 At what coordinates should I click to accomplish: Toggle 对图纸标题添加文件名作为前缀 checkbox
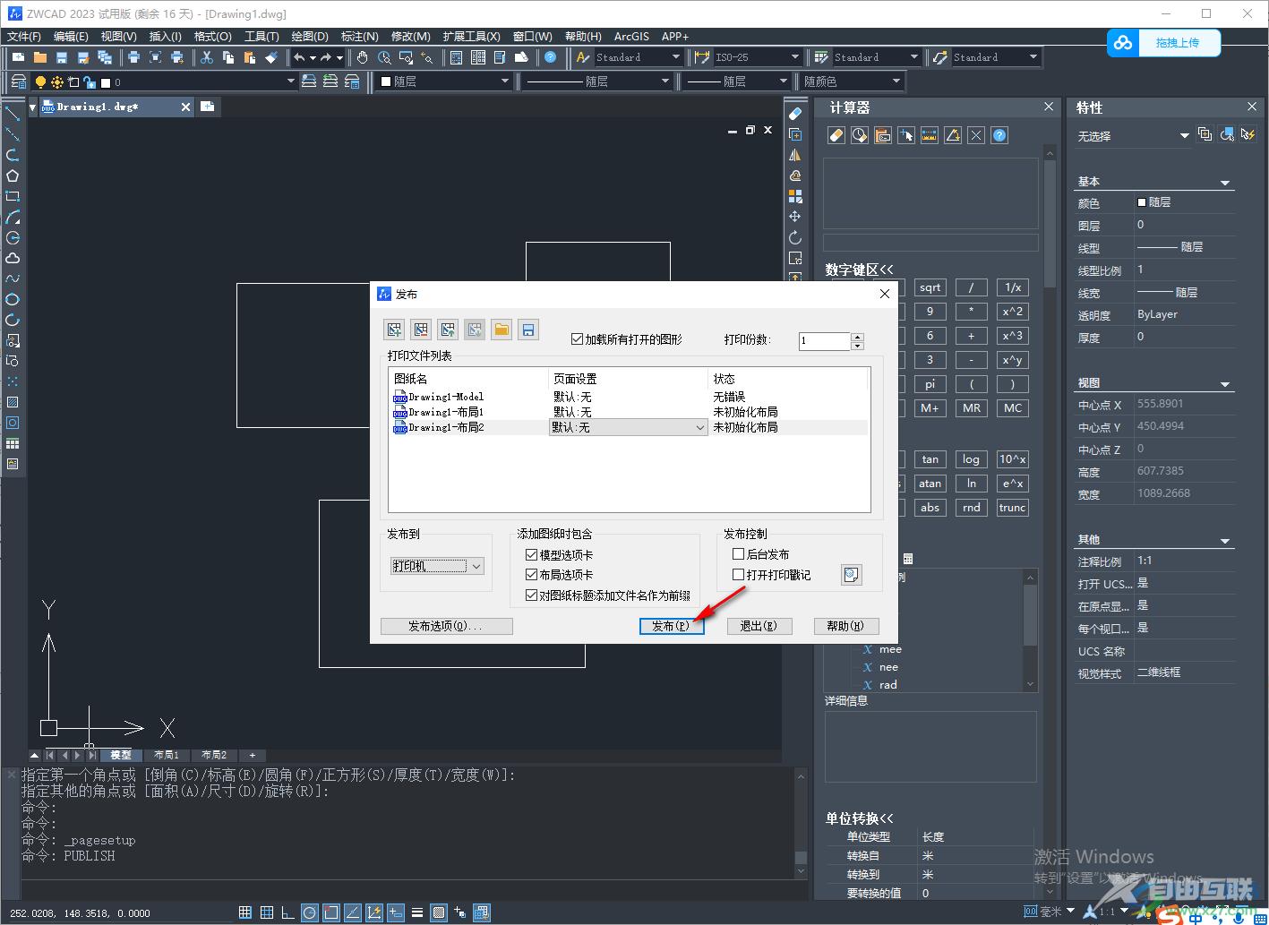pyautogui.click(x=531, y=595)
